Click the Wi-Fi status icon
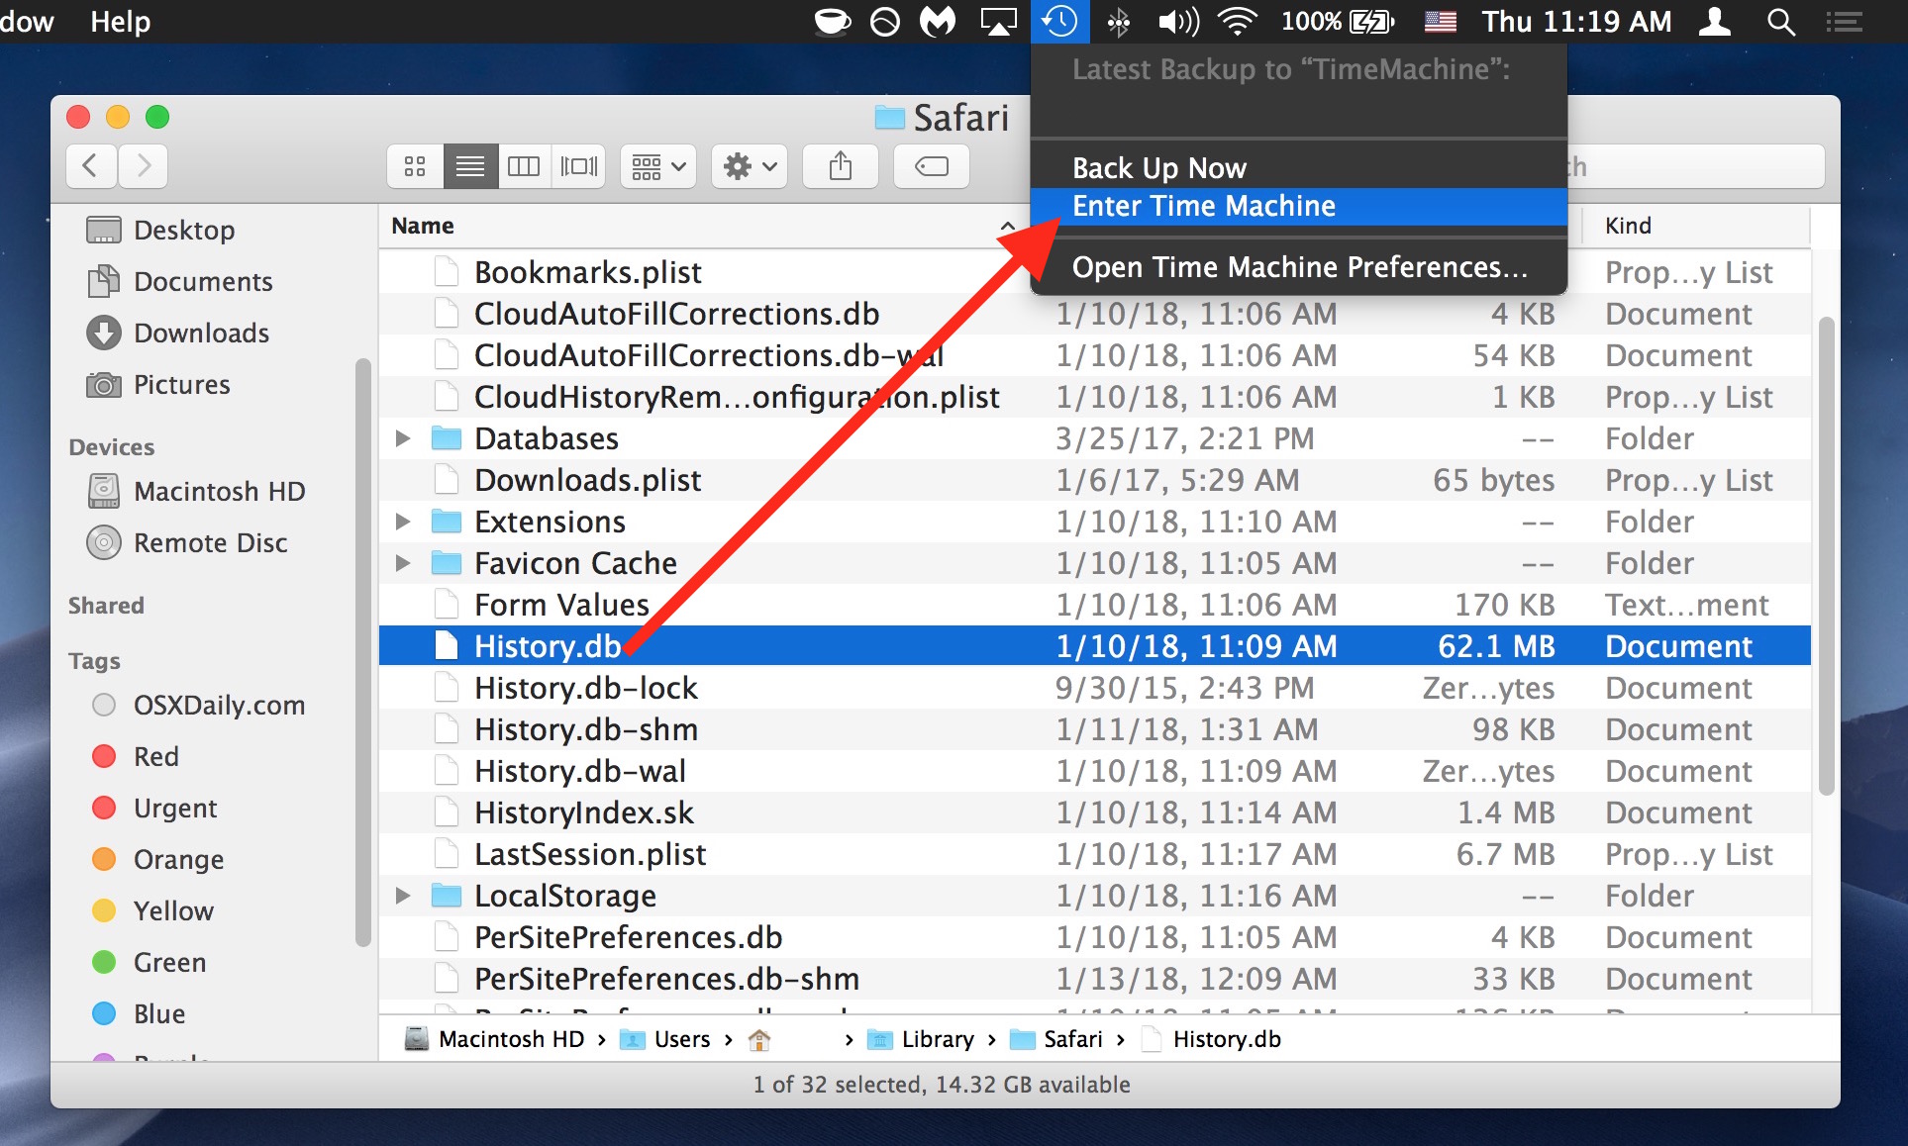 tap(1236, 21)
